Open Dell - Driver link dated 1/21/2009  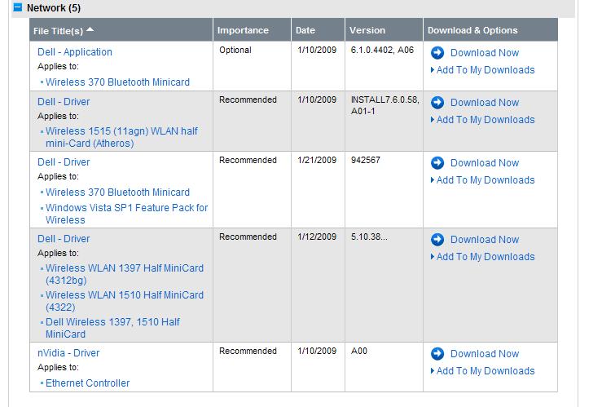pos(64,162)
